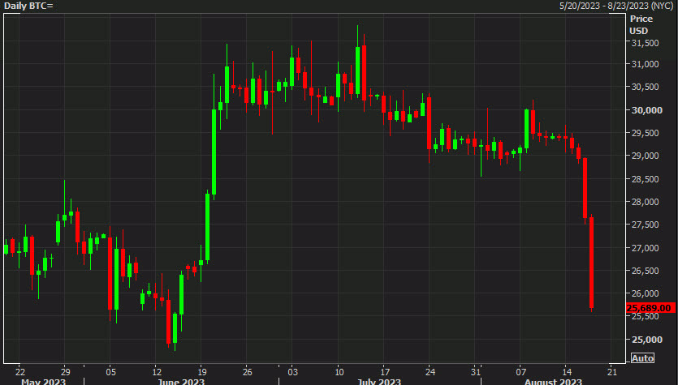Click the 28,000 price axis label
Viewport: 678px width, 385px height.
pyautogui.click(x=646, y=202)
